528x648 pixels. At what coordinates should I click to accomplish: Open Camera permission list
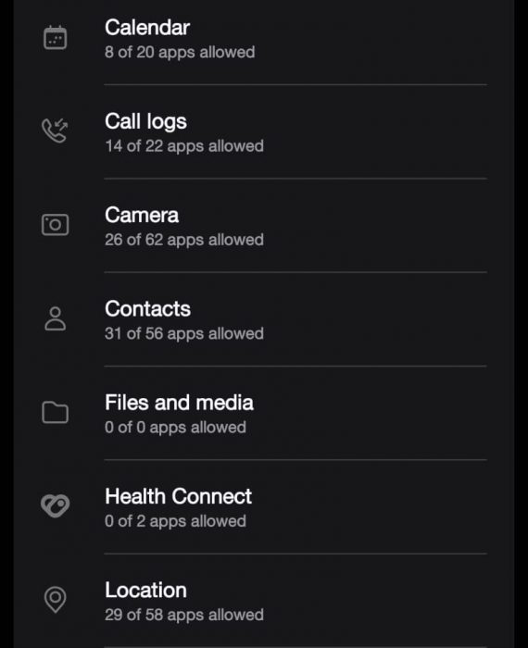[x=264, y=226]
